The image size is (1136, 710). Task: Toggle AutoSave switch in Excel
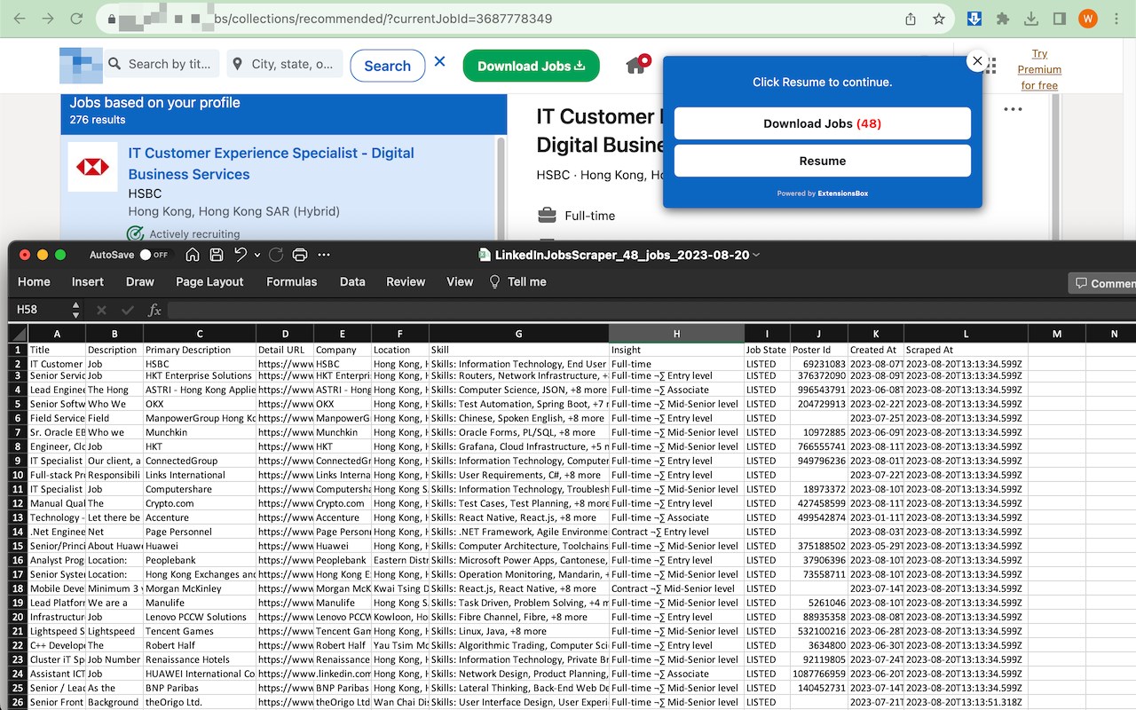click(x=154, y=255)
